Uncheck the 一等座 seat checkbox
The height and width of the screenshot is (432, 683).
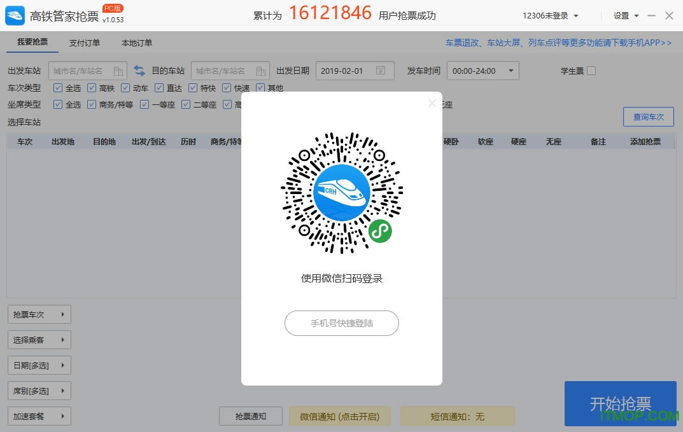(x=144, y=104)
